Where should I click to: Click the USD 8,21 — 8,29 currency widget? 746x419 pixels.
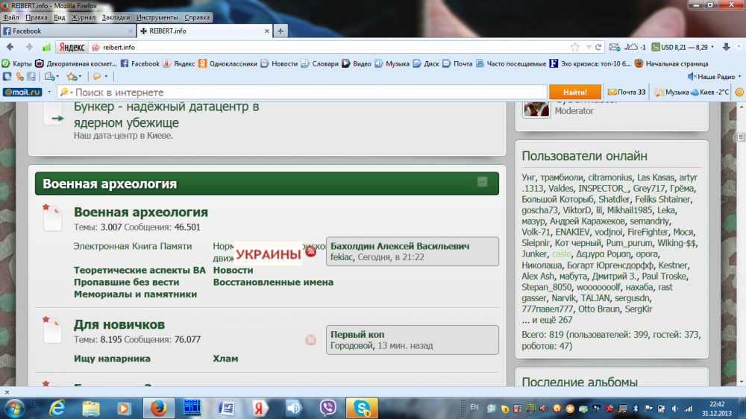[680, 47]
